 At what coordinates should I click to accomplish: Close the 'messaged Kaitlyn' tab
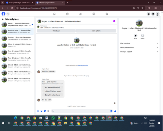pyautogui.click(x=33, y=3)
